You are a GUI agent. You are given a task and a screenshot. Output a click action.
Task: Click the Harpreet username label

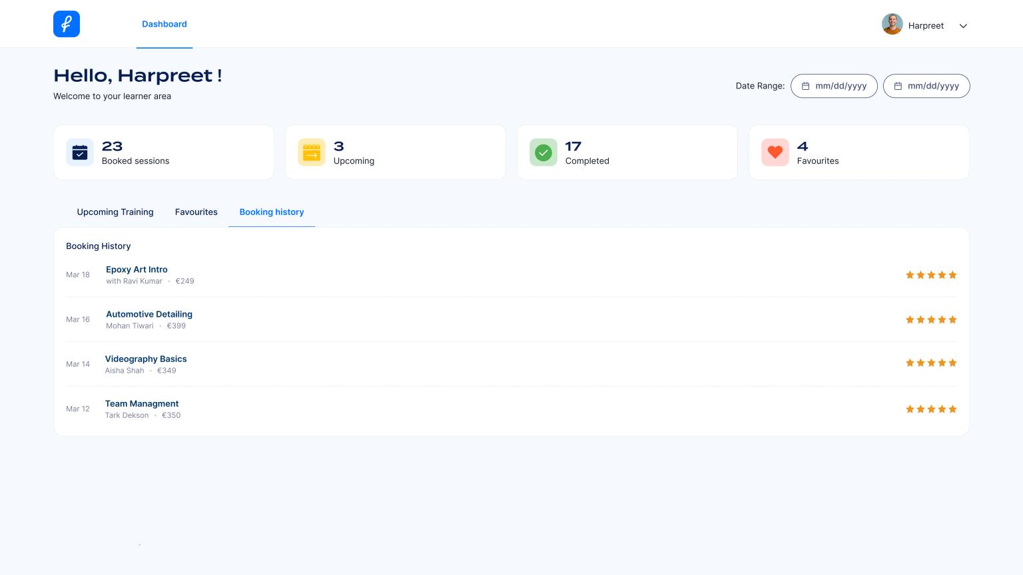[x=926, y=26]
